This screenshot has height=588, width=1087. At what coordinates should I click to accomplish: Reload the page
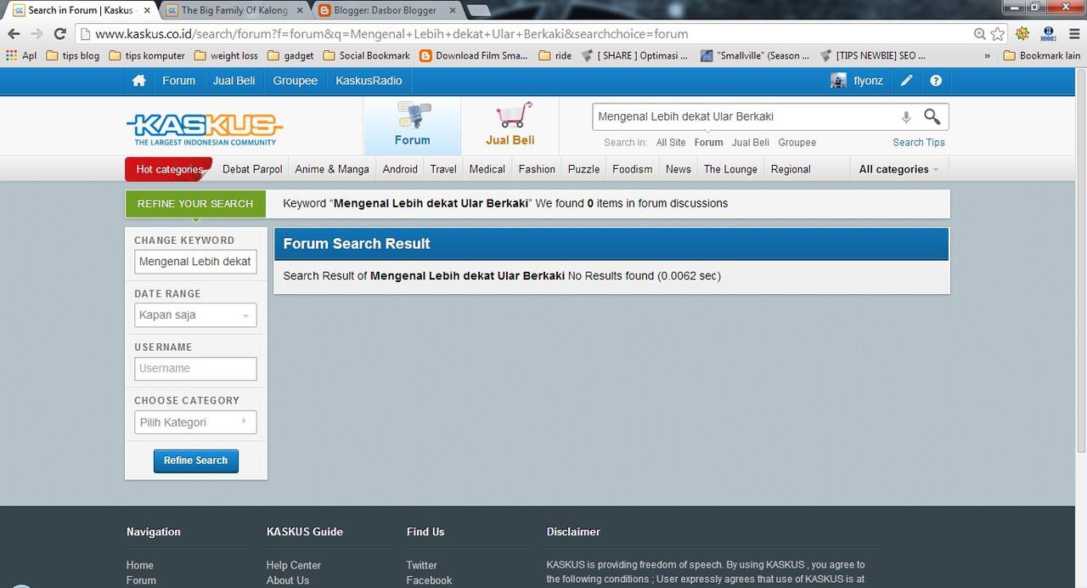pyautogui.click(x=59, y=34)
